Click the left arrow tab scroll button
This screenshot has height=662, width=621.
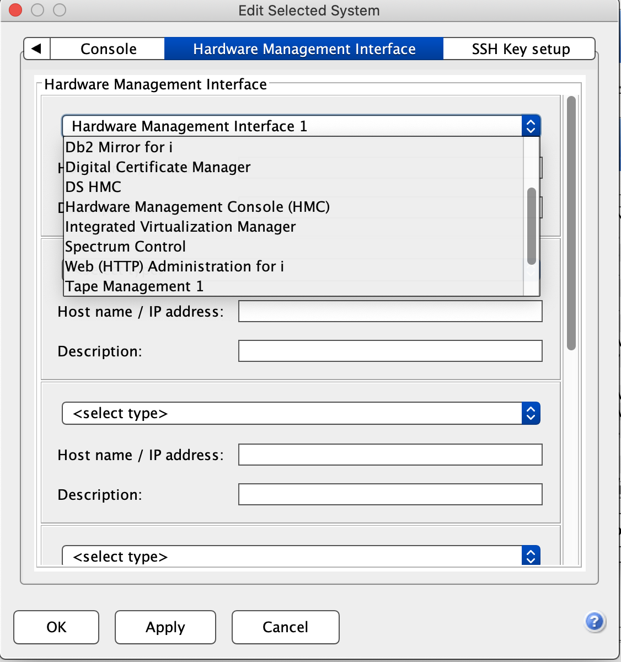click(37, 49)
